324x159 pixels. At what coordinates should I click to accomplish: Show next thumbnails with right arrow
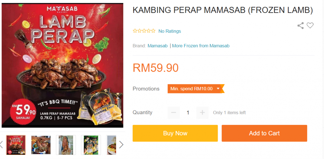[x=121, y=144]
